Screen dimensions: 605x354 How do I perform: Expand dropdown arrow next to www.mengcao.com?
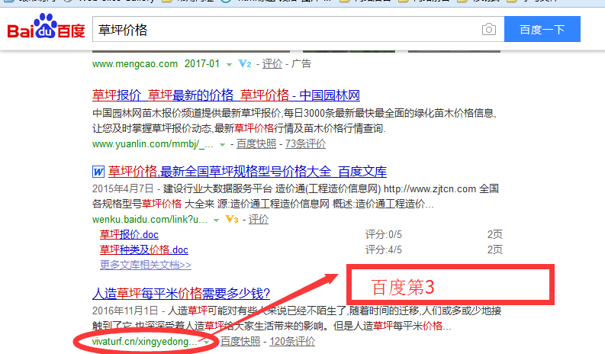[x=229, y=65]
